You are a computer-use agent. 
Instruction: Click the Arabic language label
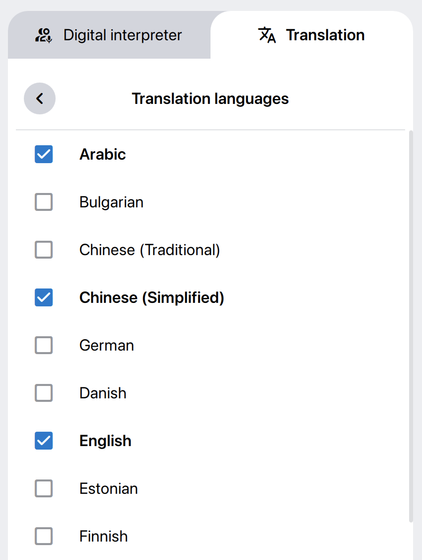pyautogui.click(x=103, y=154)
